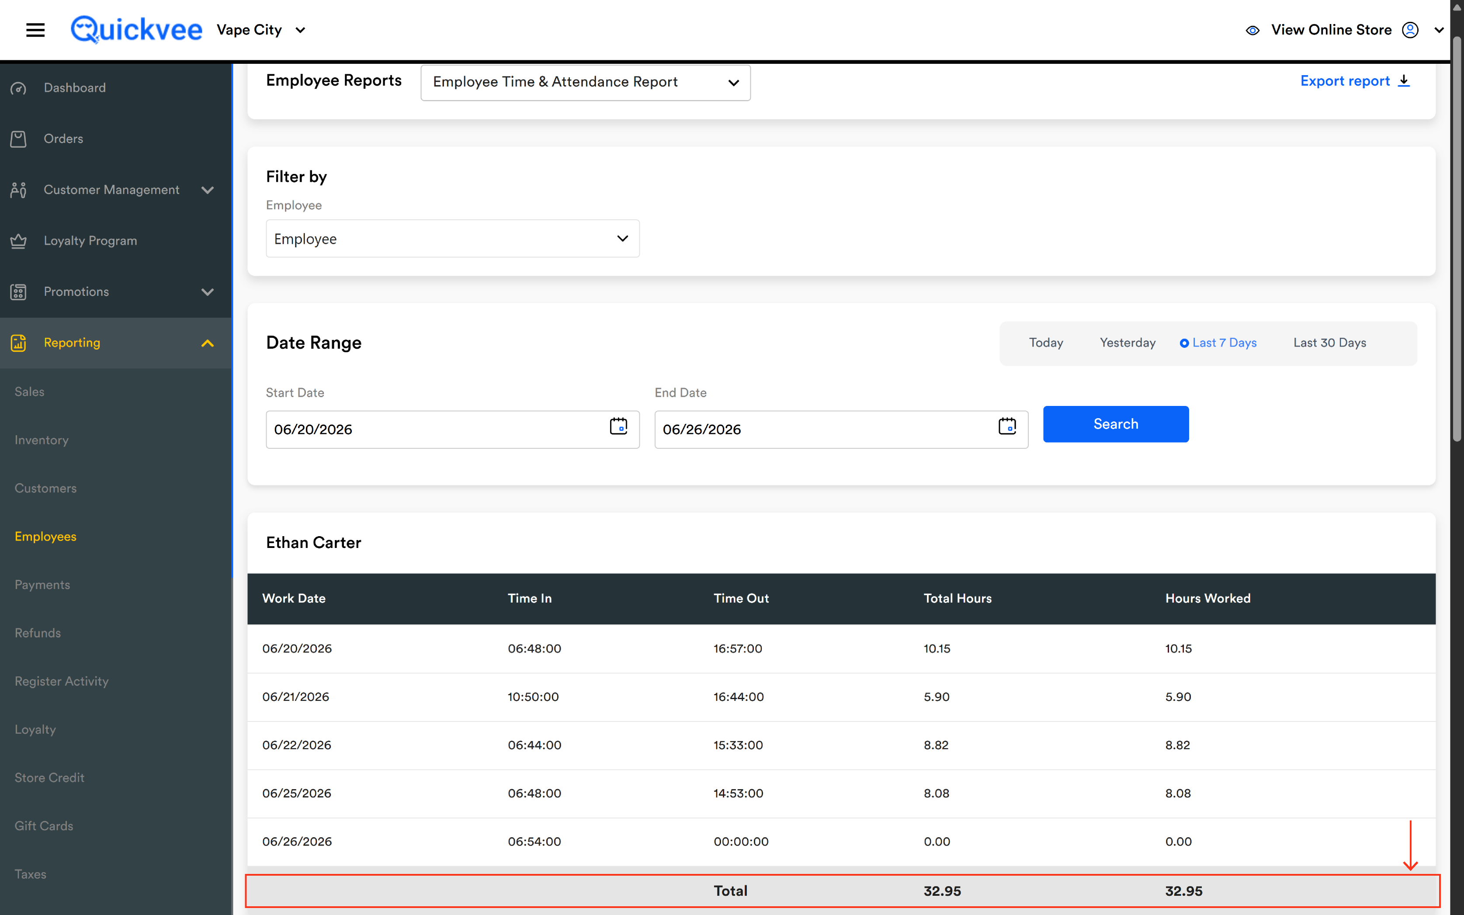Click the Orders bag icon
1464x915 pixels.
[x=18, y=139]
